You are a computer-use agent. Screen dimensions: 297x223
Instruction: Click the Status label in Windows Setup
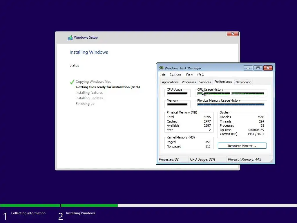point(74,65)
